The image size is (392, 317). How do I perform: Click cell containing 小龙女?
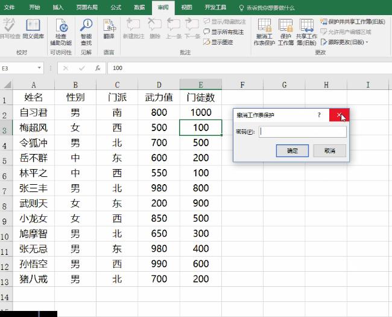tap(34, 219)
